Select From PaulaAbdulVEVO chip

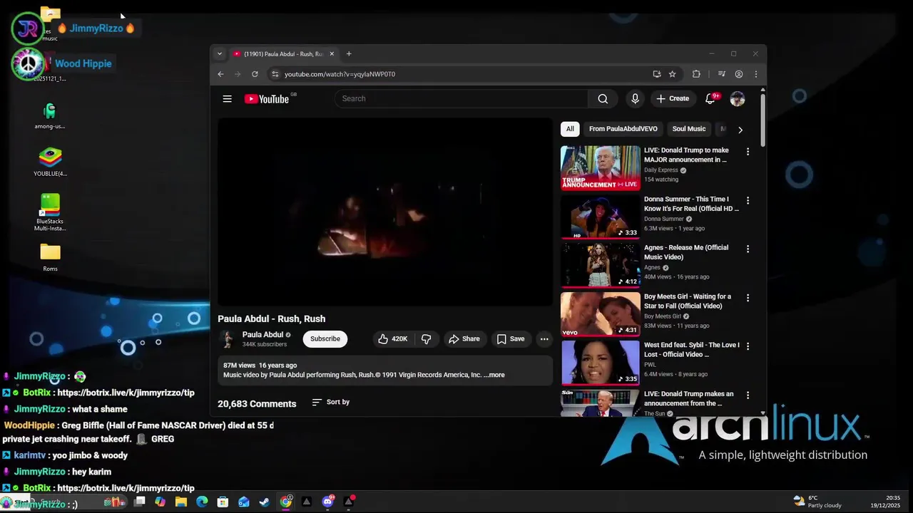[x=623, y=129]
